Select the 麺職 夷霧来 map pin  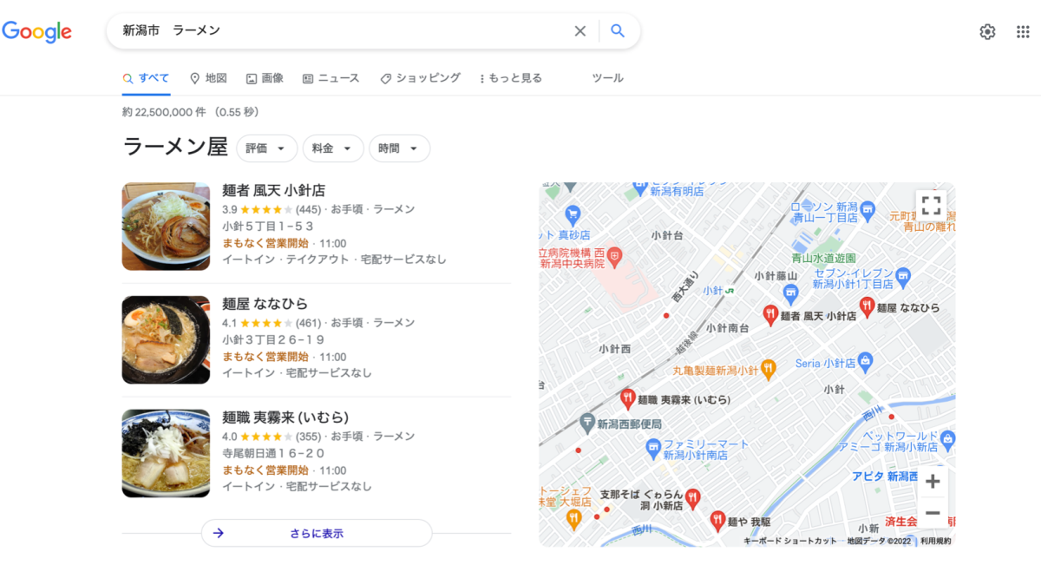[628, 398]
